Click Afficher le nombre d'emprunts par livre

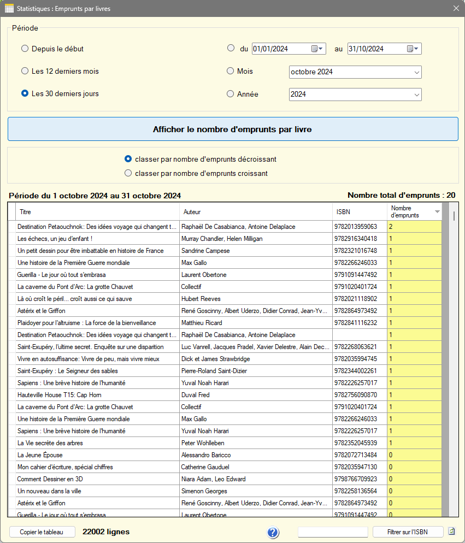click(233, 129)
